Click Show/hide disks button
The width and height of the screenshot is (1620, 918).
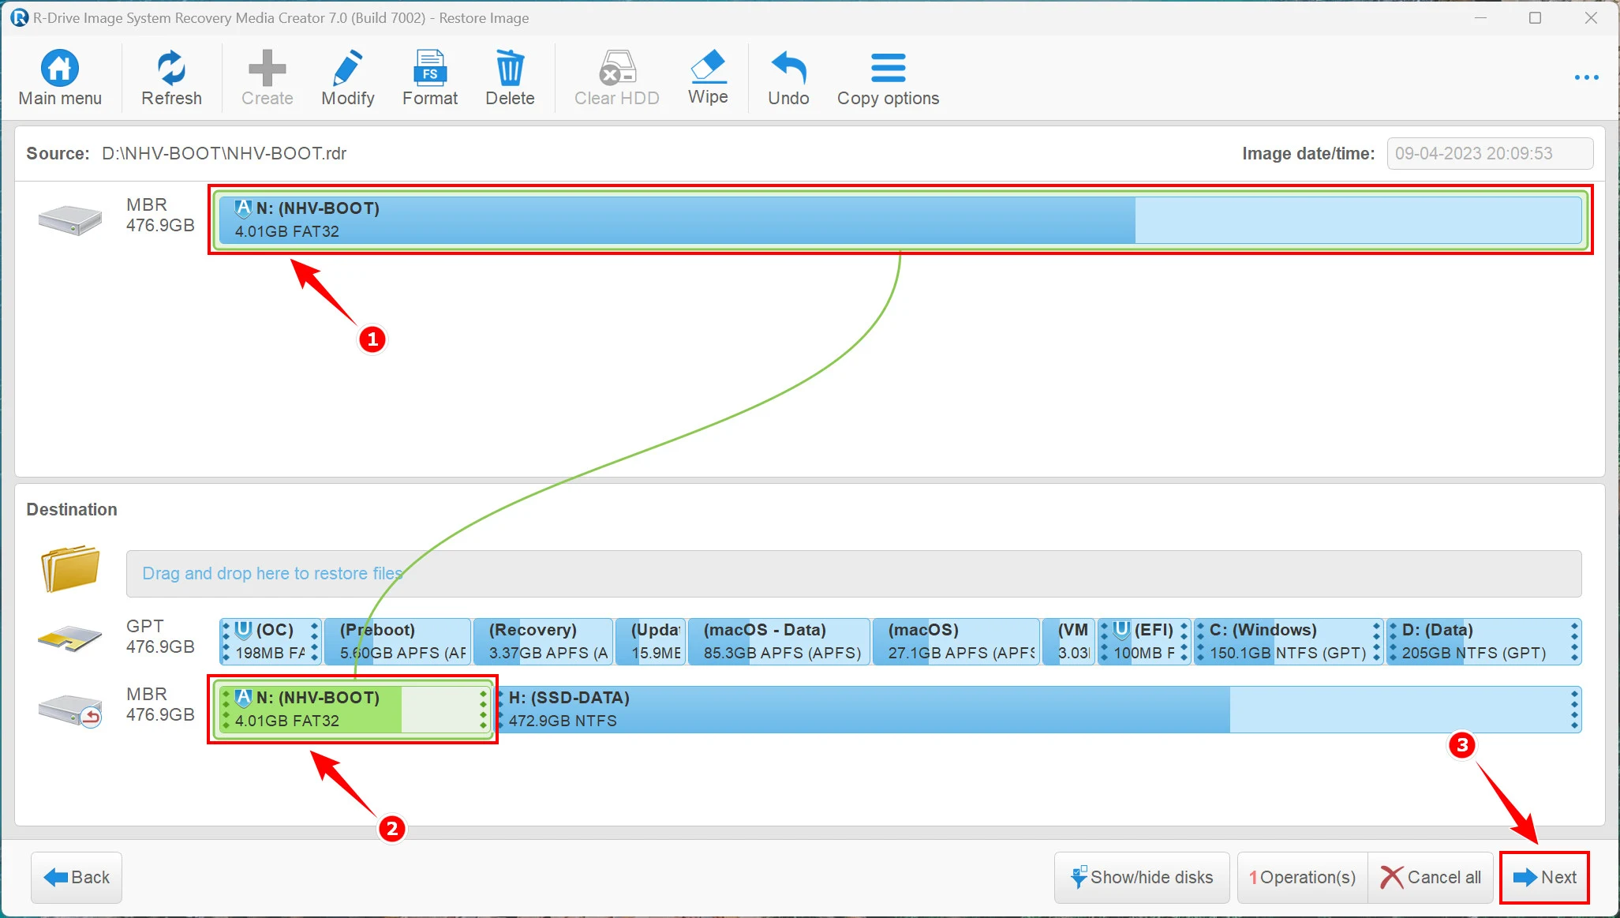1142,877
